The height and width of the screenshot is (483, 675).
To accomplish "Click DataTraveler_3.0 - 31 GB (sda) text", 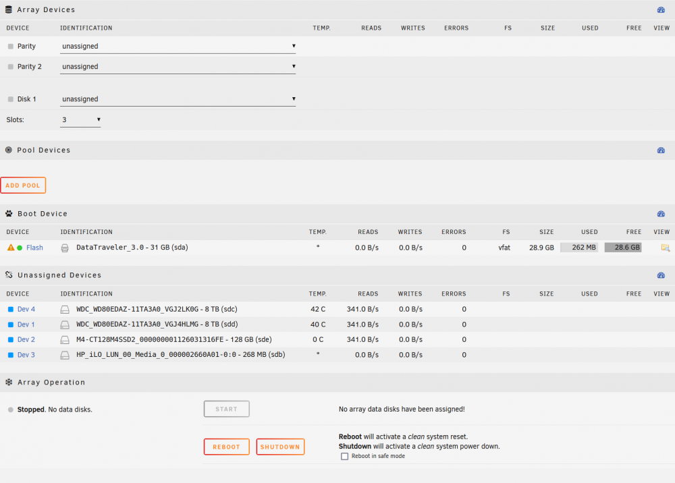I will click(132, 248).
